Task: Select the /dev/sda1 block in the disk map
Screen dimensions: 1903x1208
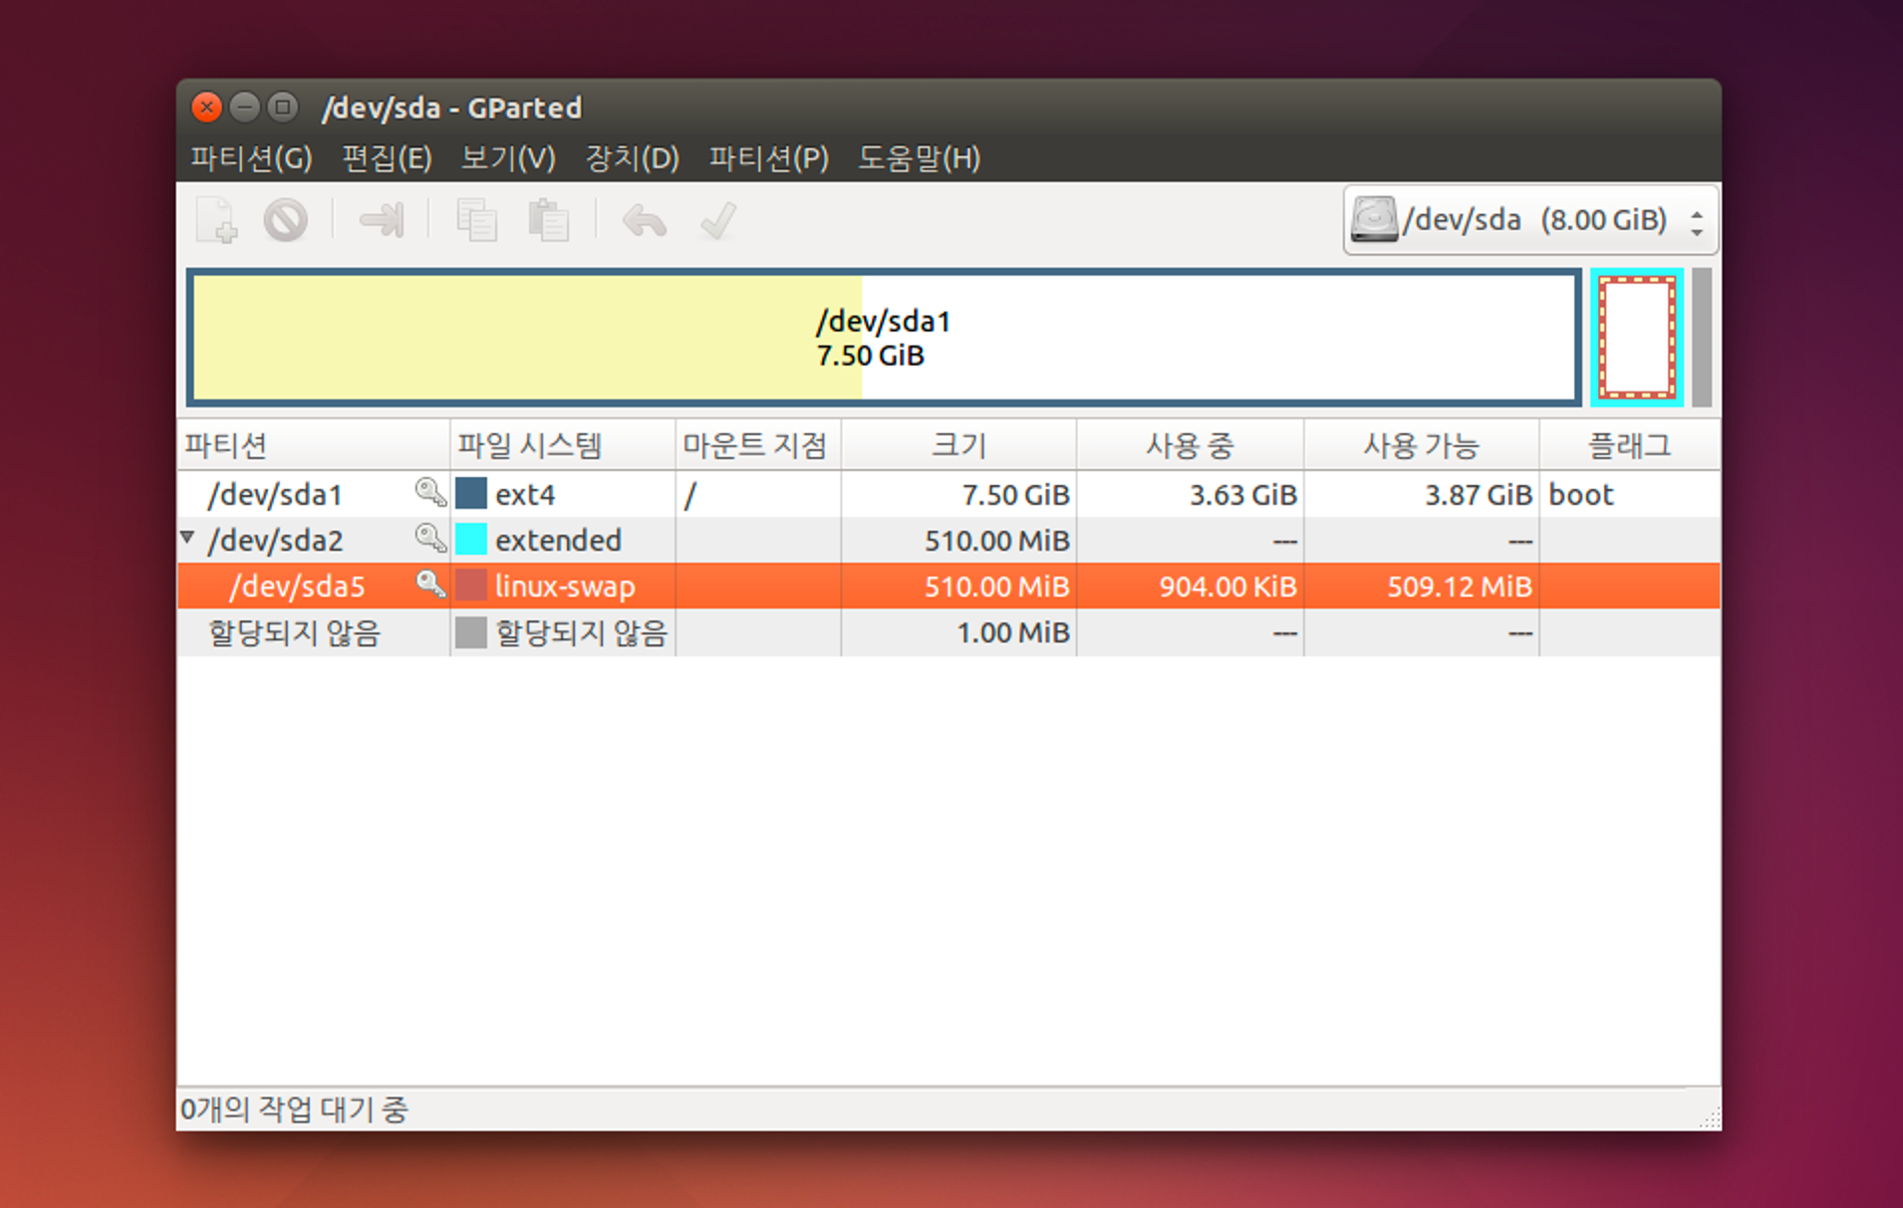Action: tap(883, 338)
